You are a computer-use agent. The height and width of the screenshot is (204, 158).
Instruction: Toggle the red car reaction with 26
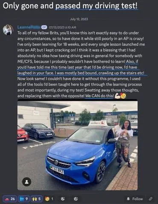[x=10, y=199]
